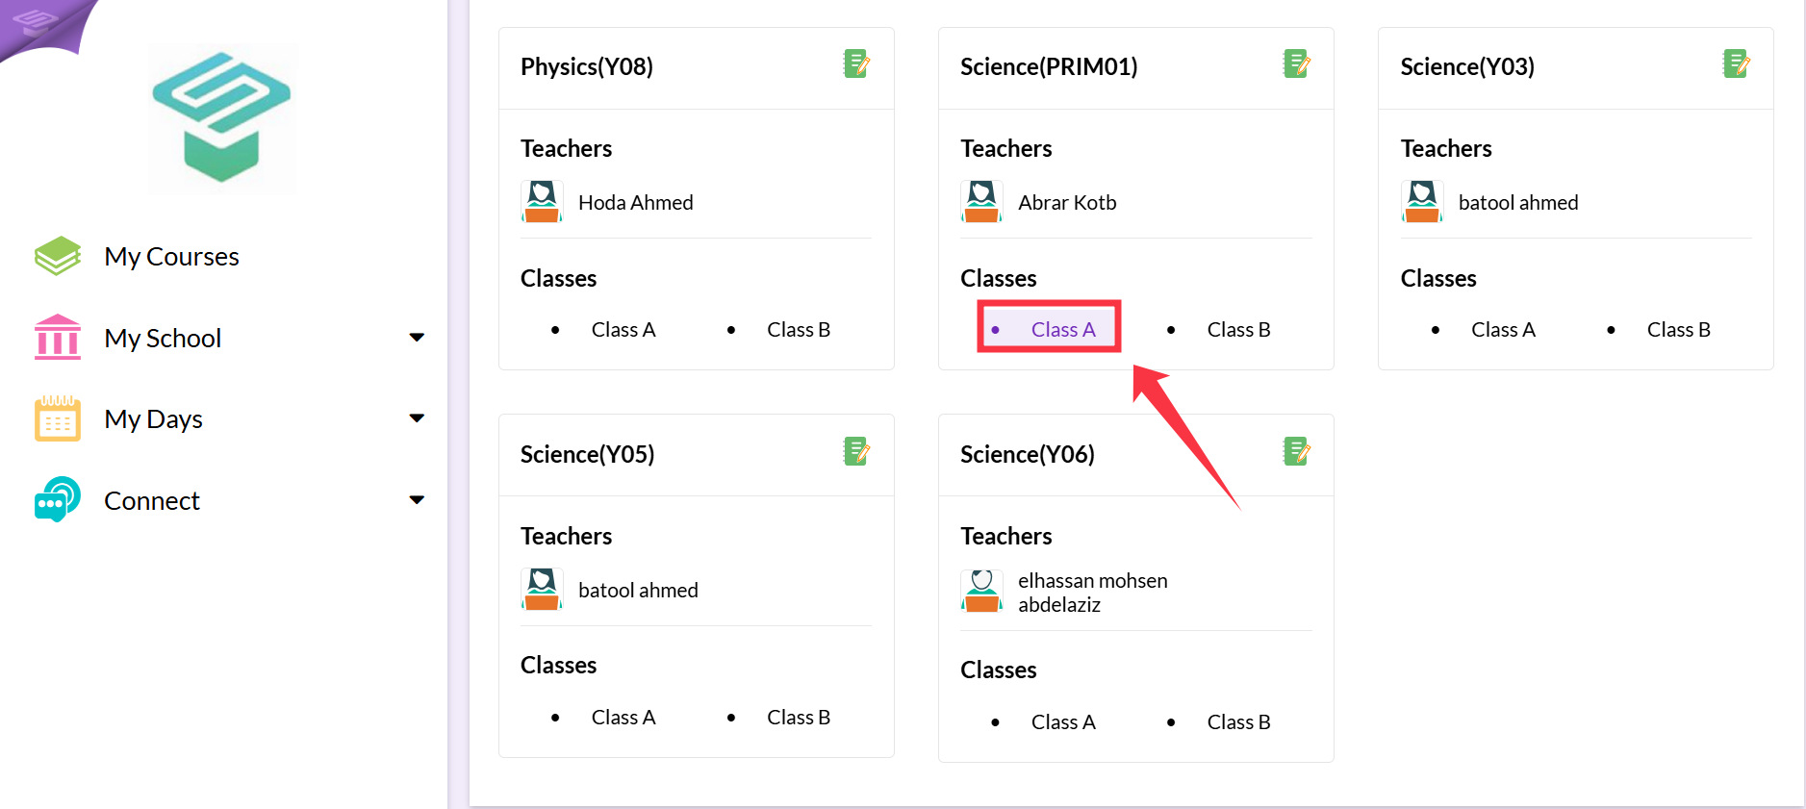
Task: Click the My School building icon
Action: [x=58, y=338]
